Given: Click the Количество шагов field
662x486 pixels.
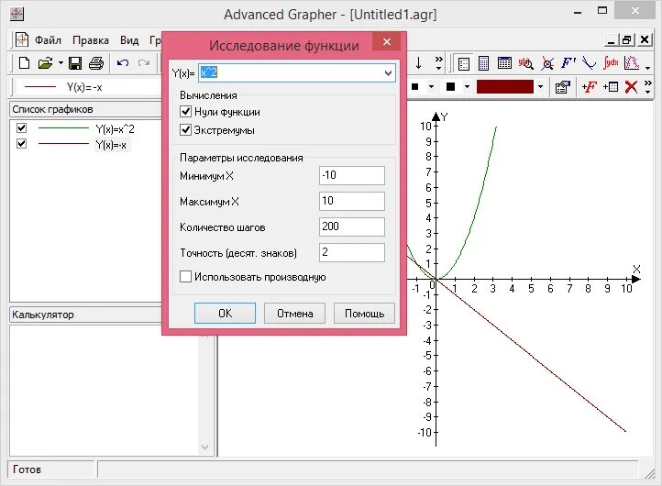Looking at the screenshot, I should pos(352,226).
